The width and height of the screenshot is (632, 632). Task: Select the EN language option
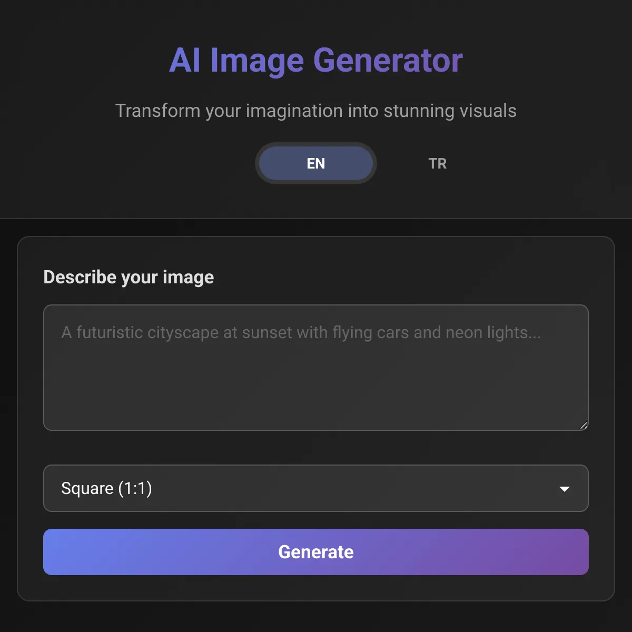point(316,163)
